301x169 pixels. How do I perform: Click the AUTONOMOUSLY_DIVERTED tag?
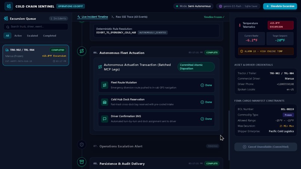pos(153,32)
